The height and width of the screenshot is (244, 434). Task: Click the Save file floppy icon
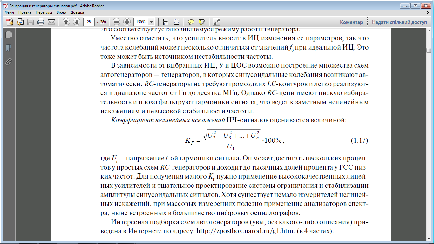pyautogui.click(x=31, y=22)
